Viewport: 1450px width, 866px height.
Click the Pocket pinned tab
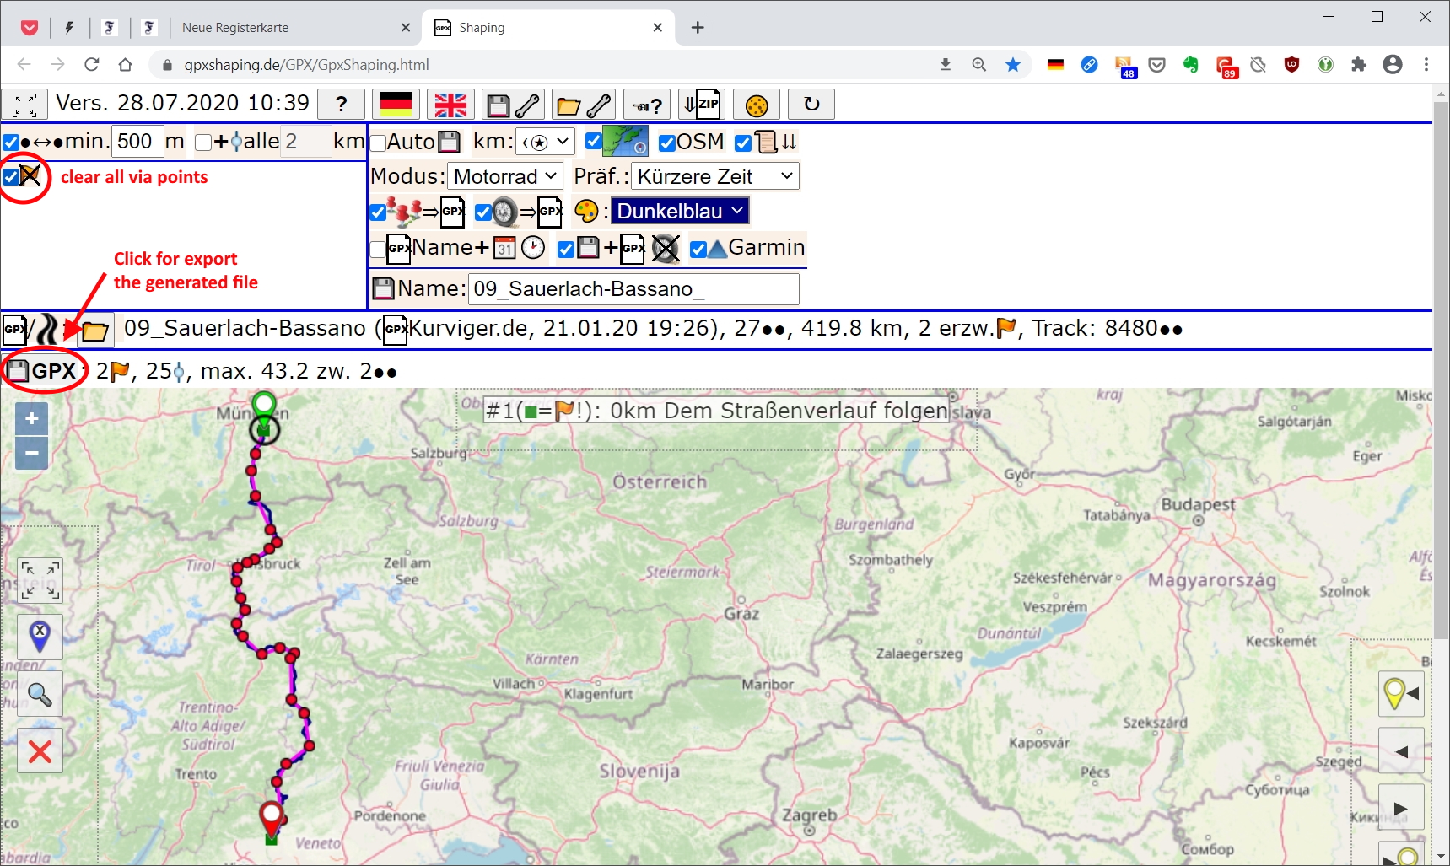pos(30,28)
